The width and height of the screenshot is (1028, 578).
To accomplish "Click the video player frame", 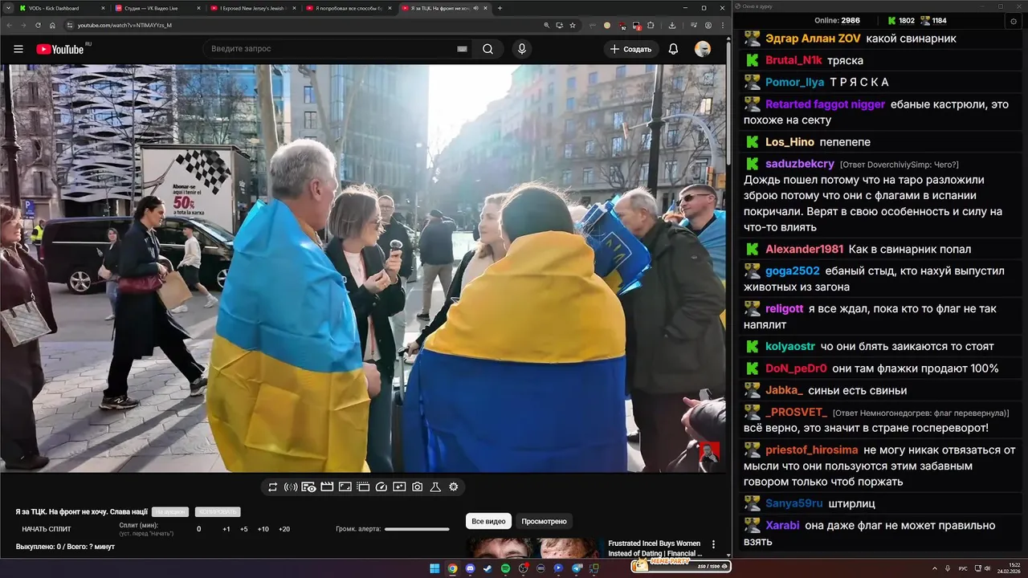I will click(364, 268).
